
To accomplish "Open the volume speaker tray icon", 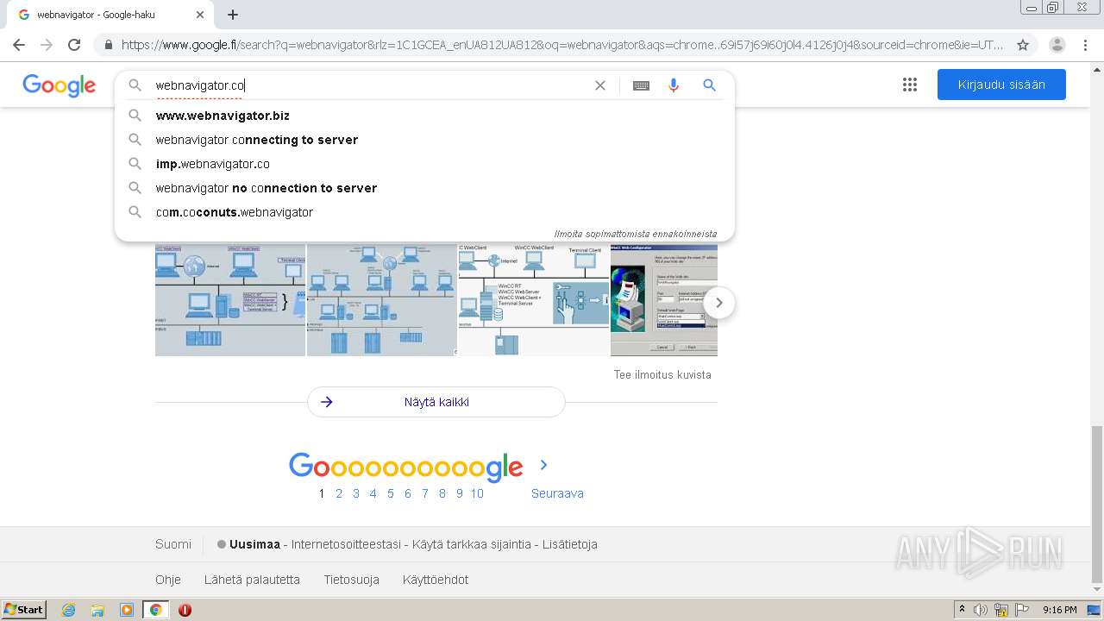I will [x=981, y=610].
